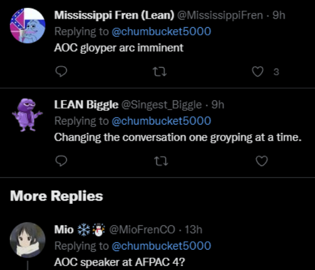The width and height of the screenshot is (315, 270).
Task: Retweet LEAN Biggle's groyping tweet
Action: click(x=161, y=161)
